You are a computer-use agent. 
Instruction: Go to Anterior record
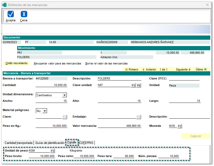tap(149, 69)
